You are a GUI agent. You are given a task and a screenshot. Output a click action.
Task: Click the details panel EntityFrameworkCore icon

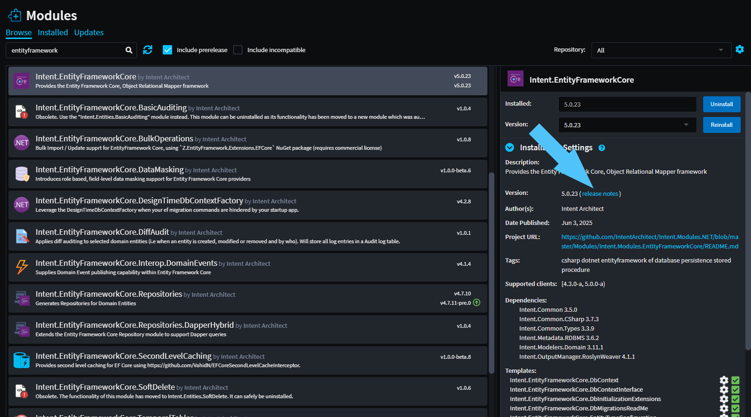pyautogui.click(x=516, y=79)
